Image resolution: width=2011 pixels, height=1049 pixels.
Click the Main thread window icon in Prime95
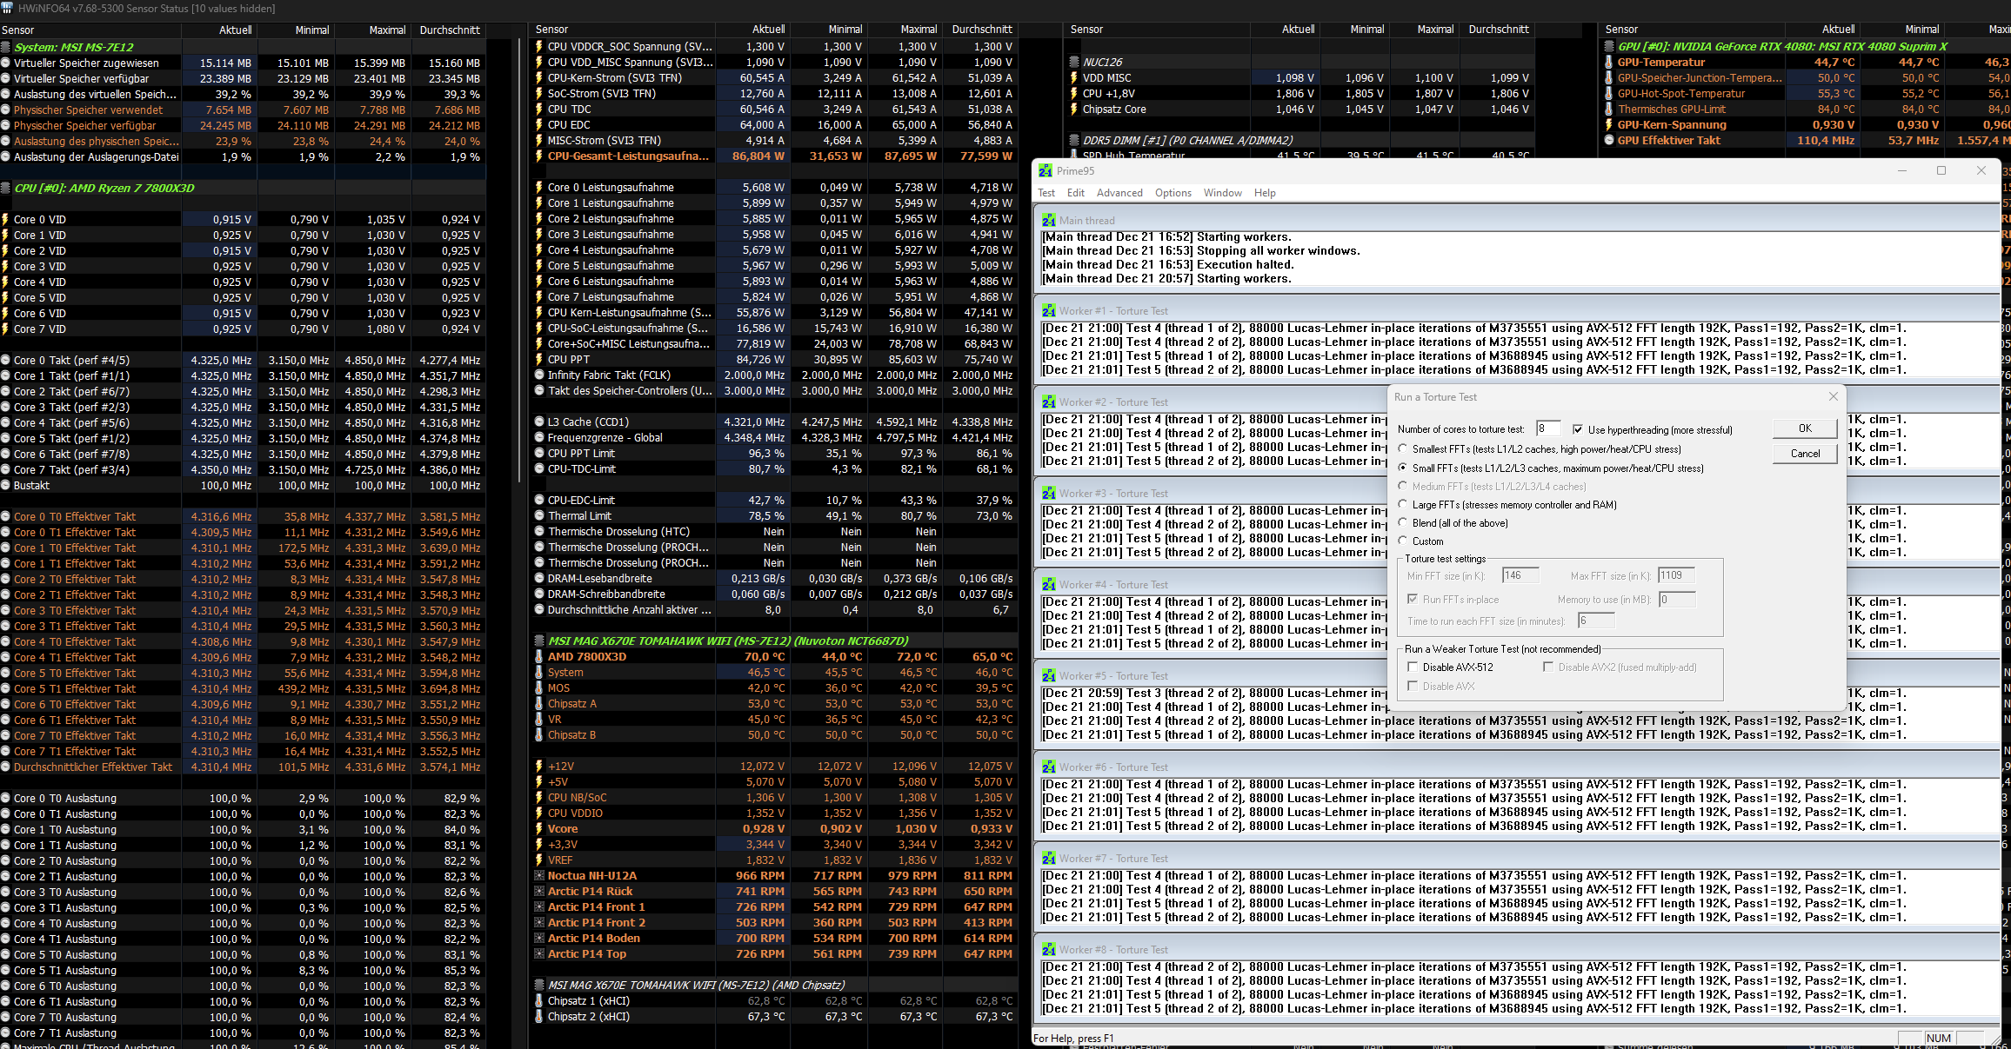click(x=1049, y=221)
